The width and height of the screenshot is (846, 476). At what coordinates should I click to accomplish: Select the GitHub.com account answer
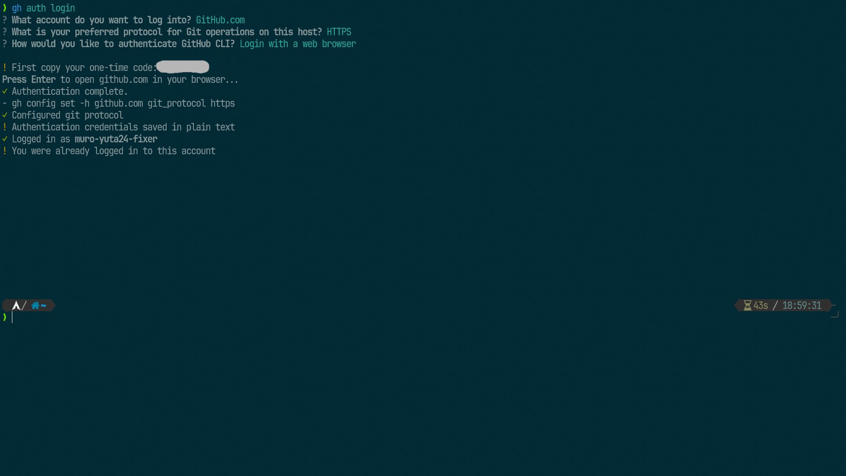[220, 20]
